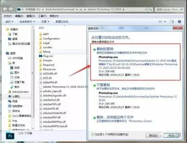Enable 为之后1个冲突执行此操作 checkbox
Image resolution: width=187 pixels, height=143 pixels.
point(93,135)
